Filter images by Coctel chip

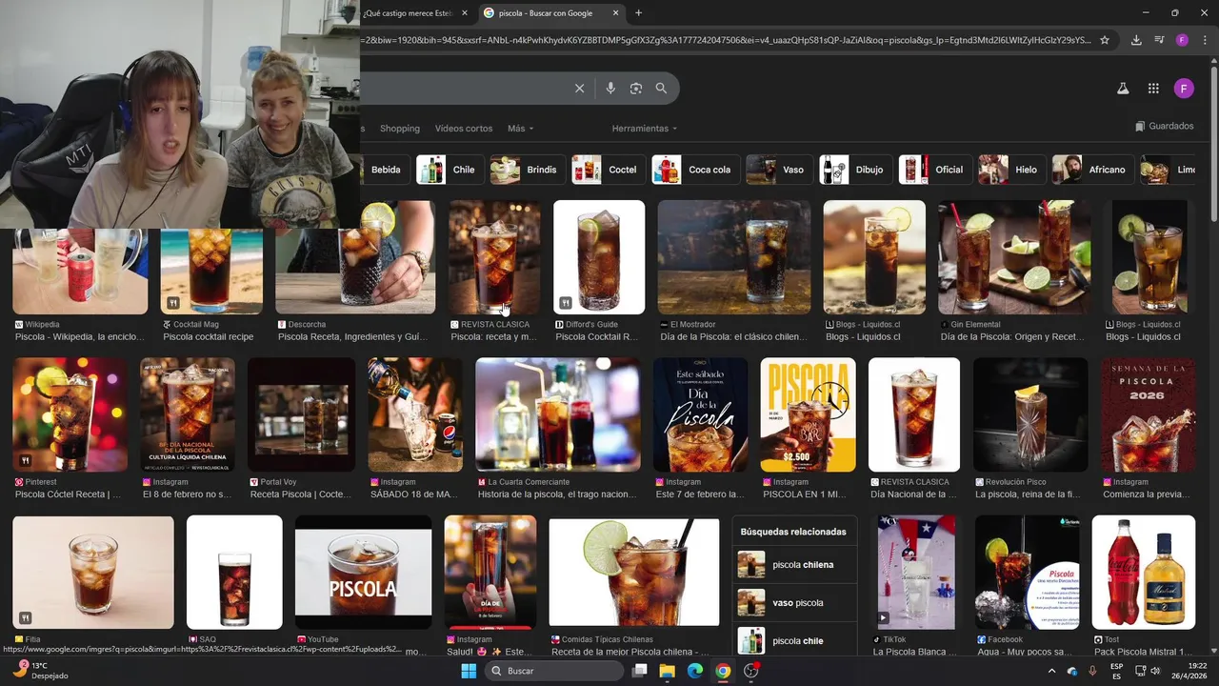pos(609,170)
